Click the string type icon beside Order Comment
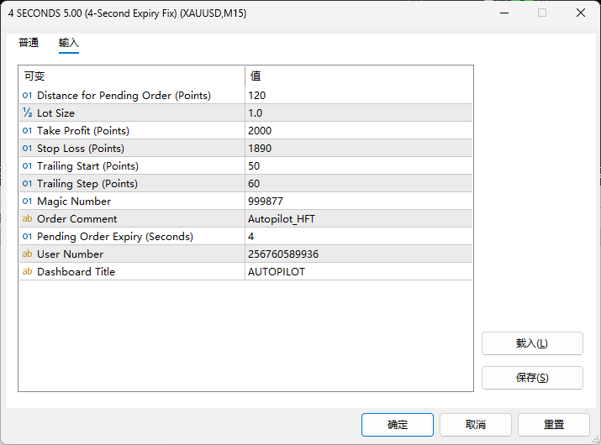 coord(27,219)
